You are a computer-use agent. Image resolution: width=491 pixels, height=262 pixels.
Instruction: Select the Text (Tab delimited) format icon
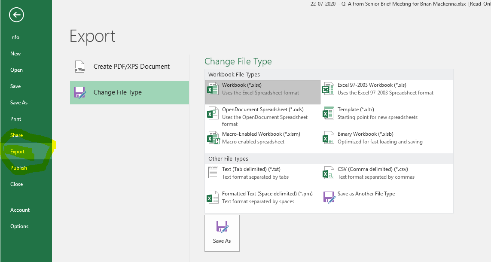[213, 172]
